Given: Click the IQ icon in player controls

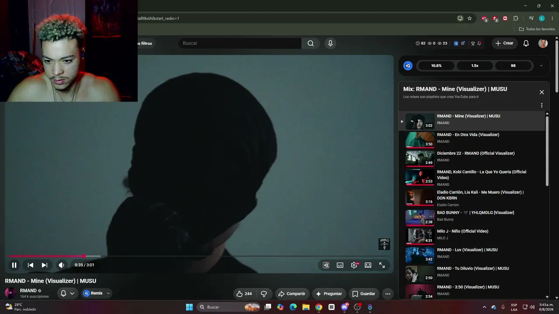Looking at the screenshot, I should (x=326, y=265).
